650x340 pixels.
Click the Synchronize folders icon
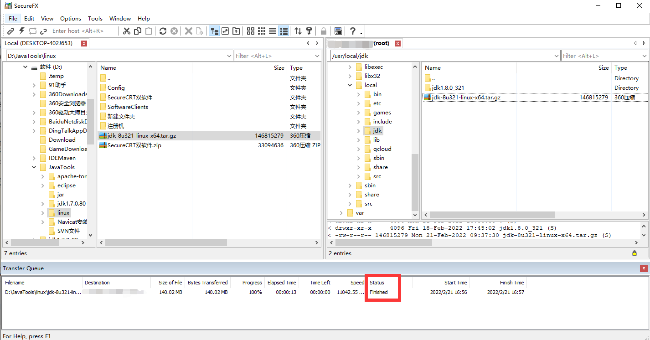[x=225, y=31]
